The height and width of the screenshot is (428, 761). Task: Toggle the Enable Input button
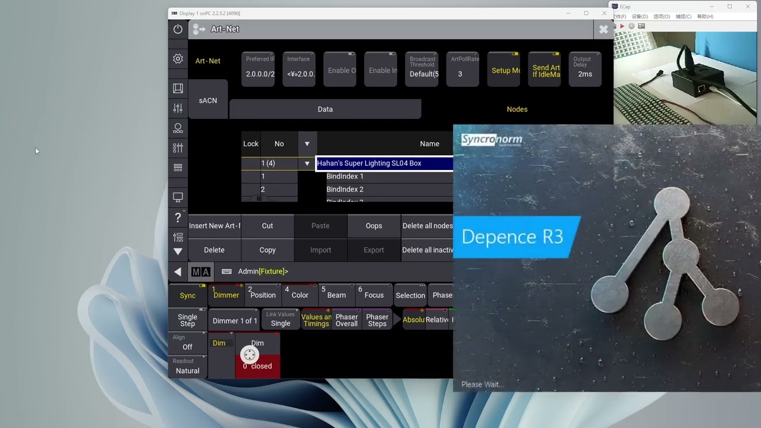pos(380,70)
